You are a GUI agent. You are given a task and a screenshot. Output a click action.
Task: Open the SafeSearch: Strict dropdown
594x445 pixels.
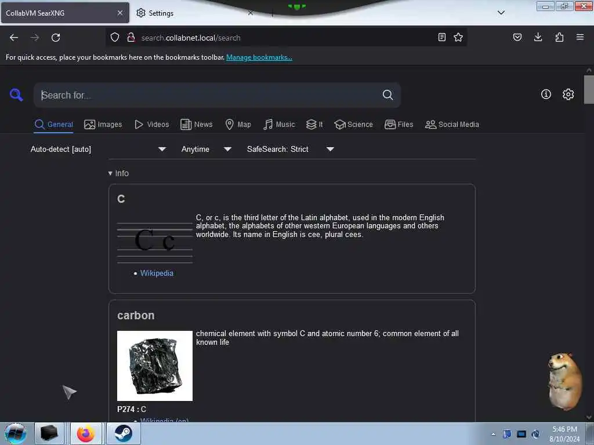[x=290, y=149]
